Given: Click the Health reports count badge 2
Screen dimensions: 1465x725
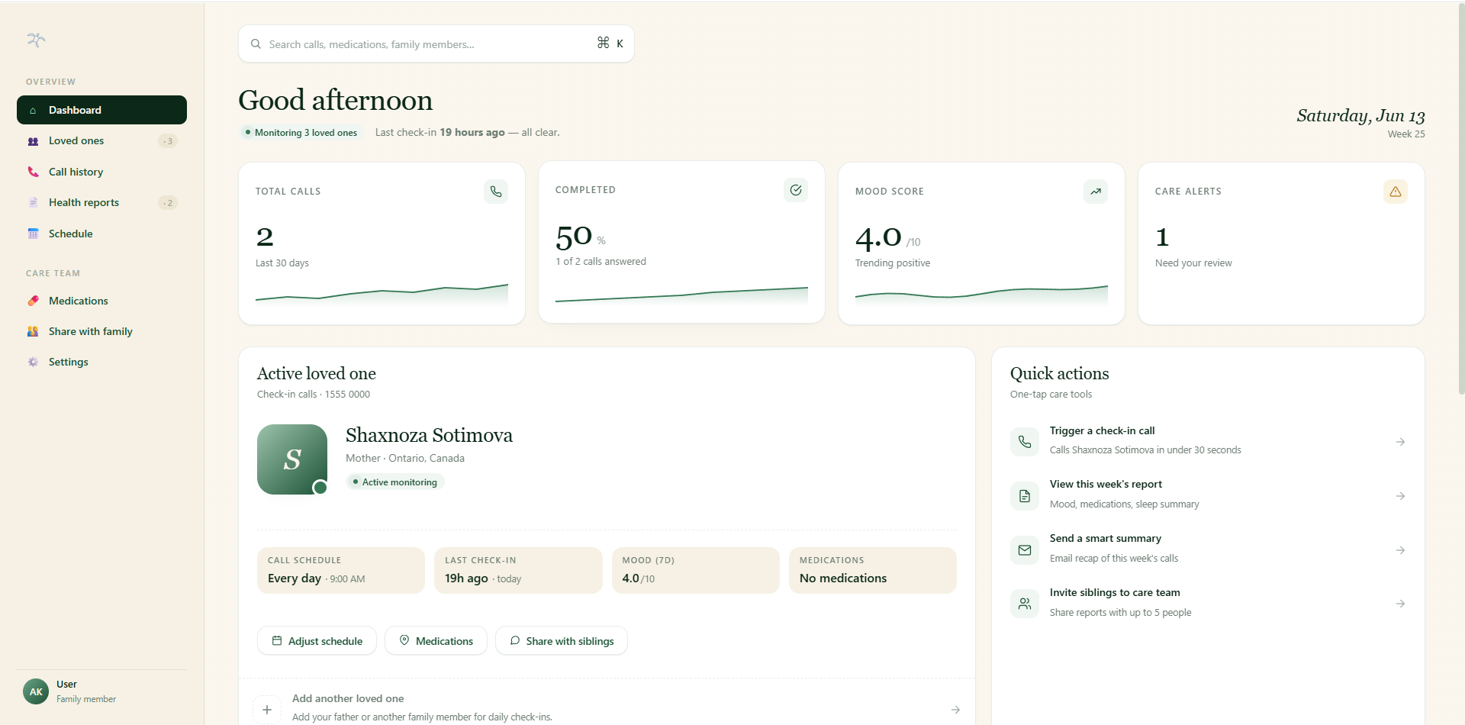Looking at the screenshot, I should pos(168,203).
